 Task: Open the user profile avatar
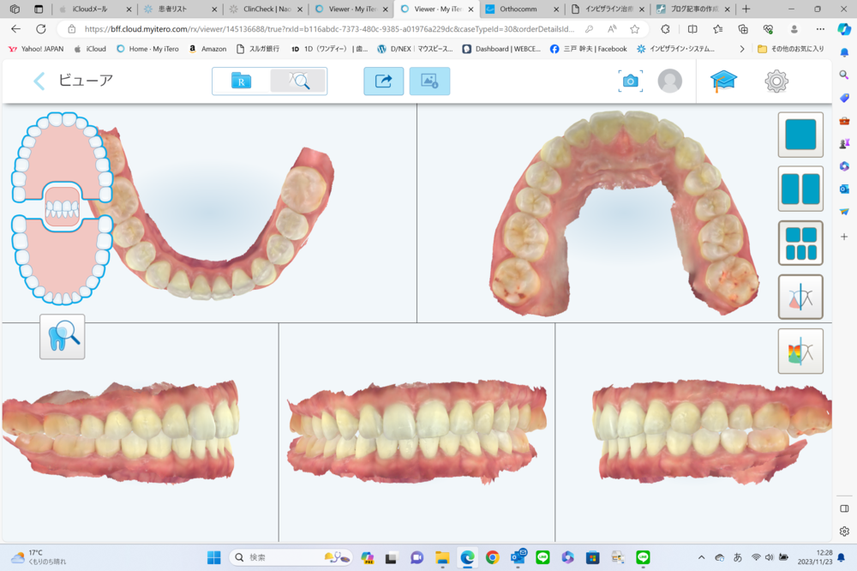coord(669,81)
